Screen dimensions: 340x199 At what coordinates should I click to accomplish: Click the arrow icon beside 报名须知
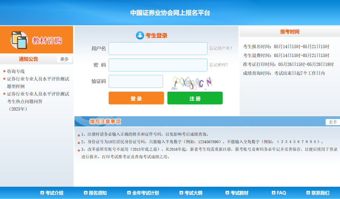click(86, 193)
